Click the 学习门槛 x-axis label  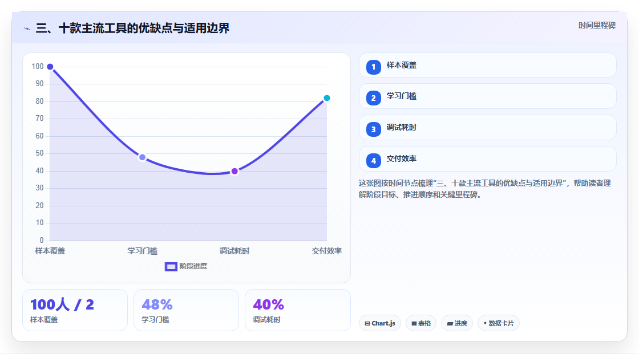(x=142, y=251)
